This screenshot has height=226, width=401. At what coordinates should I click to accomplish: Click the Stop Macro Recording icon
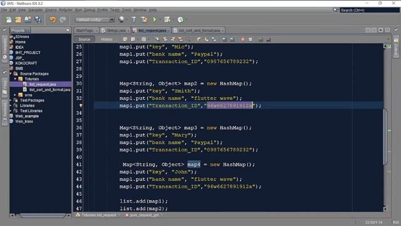[x=251, y=39]
